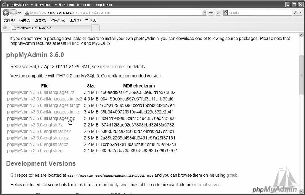This screenshot has width=305, height=195.
Task: Open the 文件 (File) menu
Action: [9, 20]
